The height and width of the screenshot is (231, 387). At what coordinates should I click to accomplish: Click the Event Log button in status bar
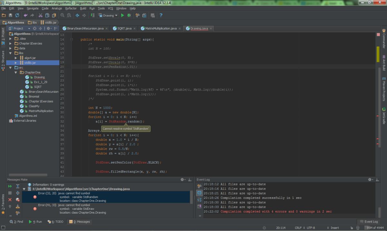coord(369,222)
